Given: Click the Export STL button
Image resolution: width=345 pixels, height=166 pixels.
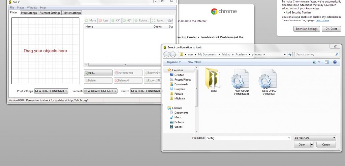Looking at the screenshot, I should 153,80.
